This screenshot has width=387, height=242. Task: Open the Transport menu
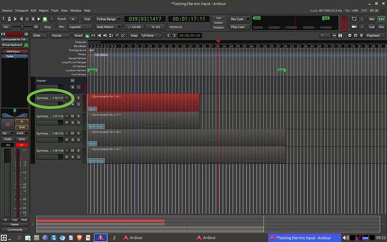[21, 11]
